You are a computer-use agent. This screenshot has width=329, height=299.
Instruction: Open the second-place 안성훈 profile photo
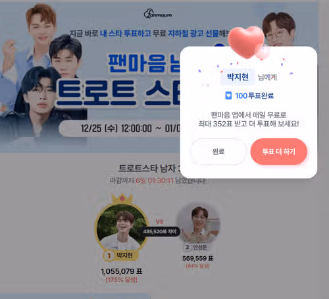point(199,224)
